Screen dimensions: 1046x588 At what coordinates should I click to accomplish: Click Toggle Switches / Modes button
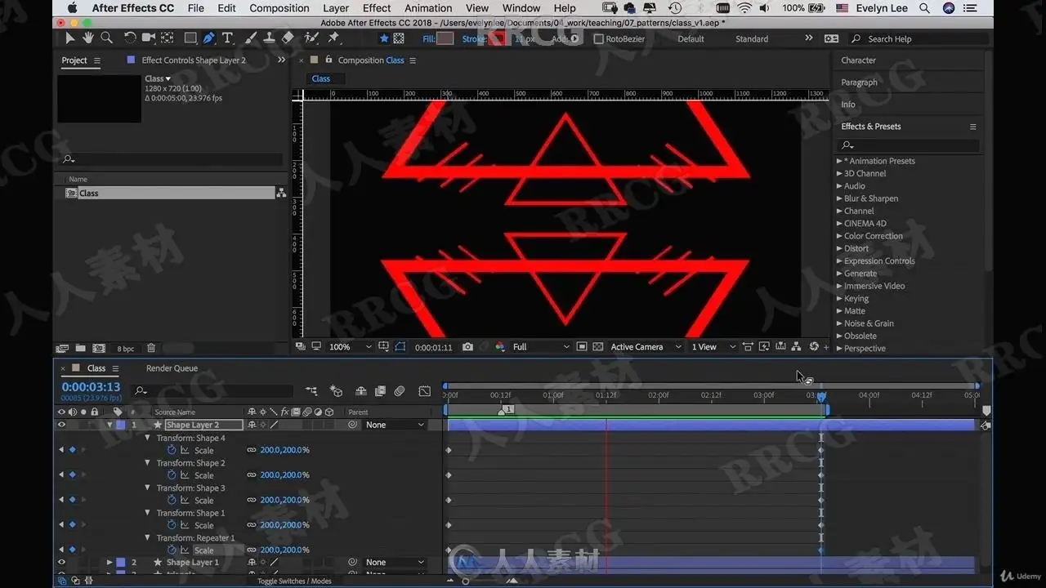[295, 581]
